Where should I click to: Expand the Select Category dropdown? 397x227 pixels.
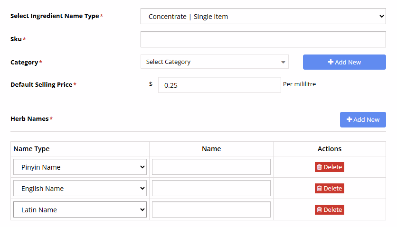pyautogui.click(x=215, y=62)
